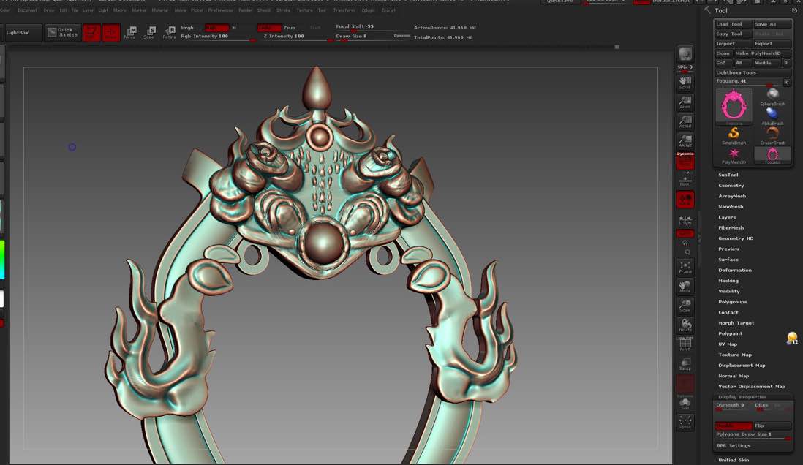Adjust the Draw Size slider

[x=373, y=37]
